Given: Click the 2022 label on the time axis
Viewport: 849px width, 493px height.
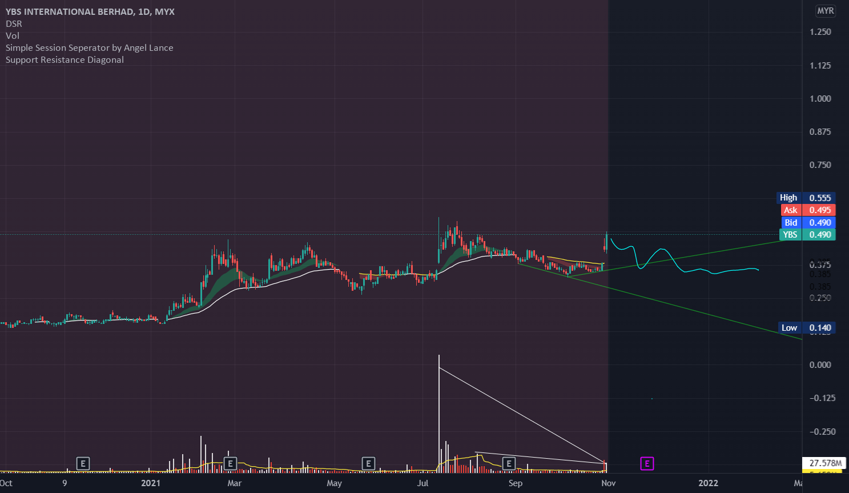Looking at the screenshot, I should (708, 483).
